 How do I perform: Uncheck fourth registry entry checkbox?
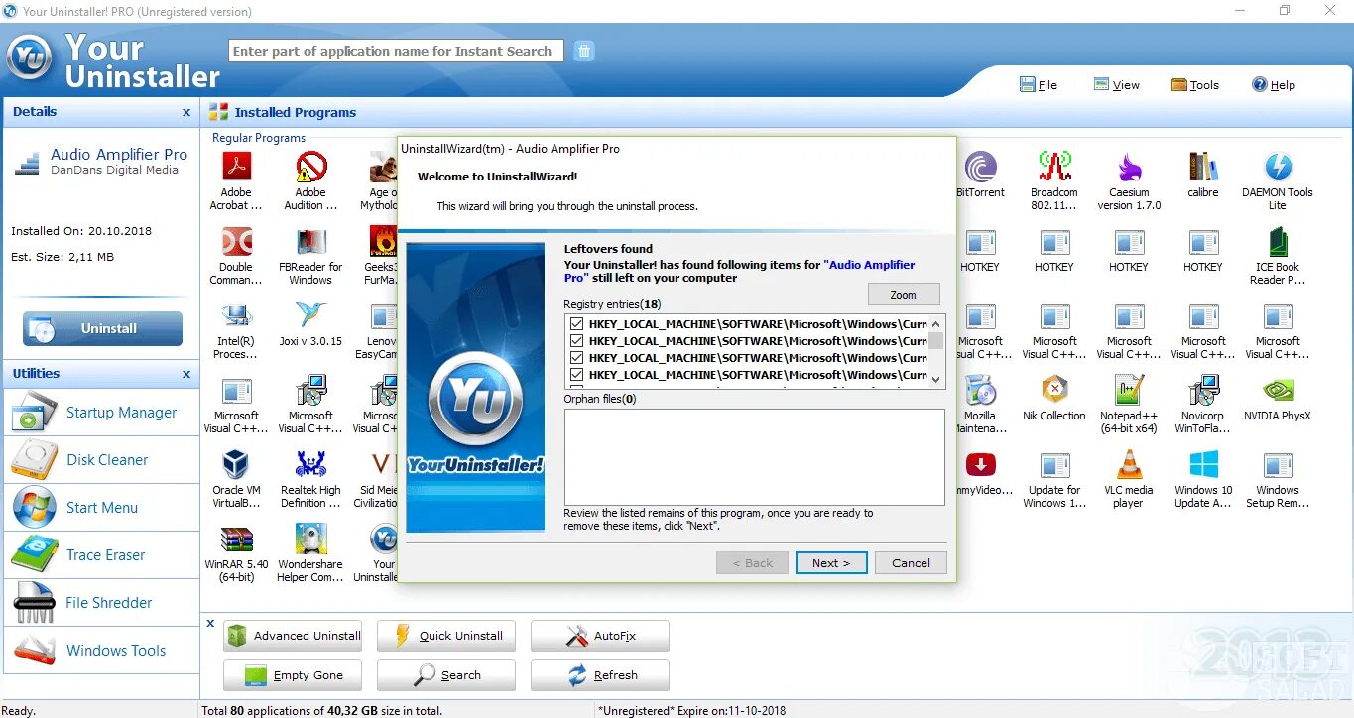(576, 375)
